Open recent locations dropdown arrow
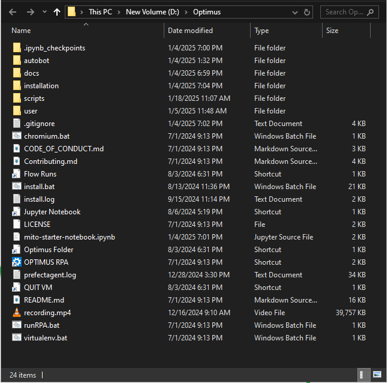 coord(44,11)
